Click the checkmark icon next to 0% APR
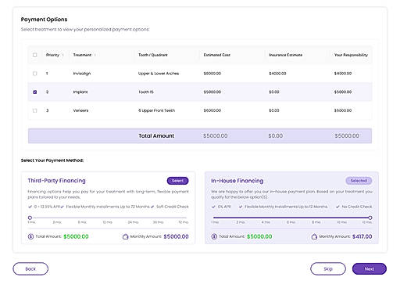The width and height of the screenshot is (400, 288). (x=213, y=207)
